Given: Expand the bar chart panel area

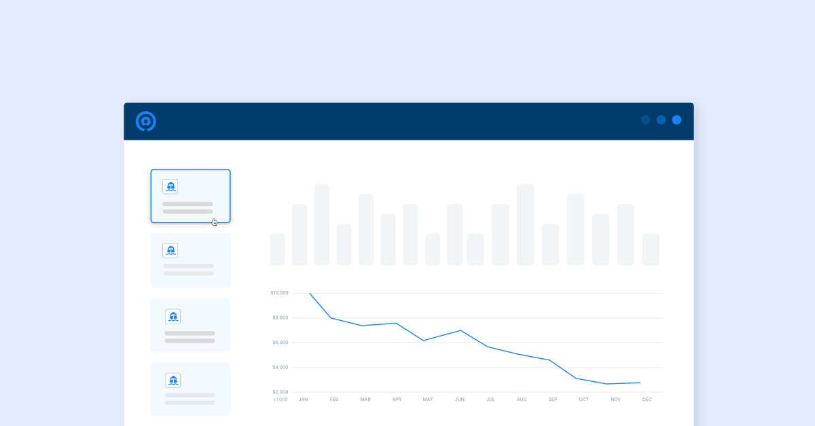Looking at the screenshot, I should pyautogui.click(x=465, y=224).
